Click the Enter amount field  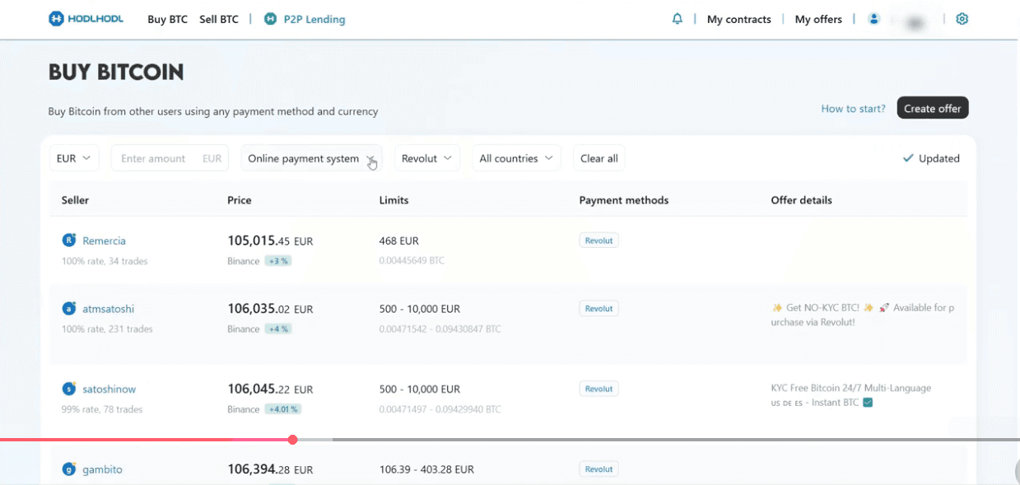click(170, 158)
